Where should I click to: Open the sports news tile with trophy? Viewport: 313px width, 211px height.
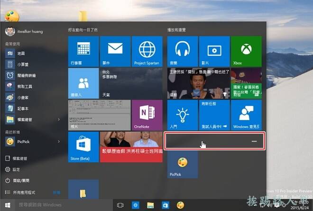198,83
